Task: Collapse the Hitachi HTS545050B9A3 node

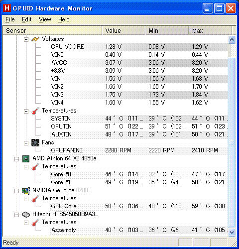Action: 16,215
